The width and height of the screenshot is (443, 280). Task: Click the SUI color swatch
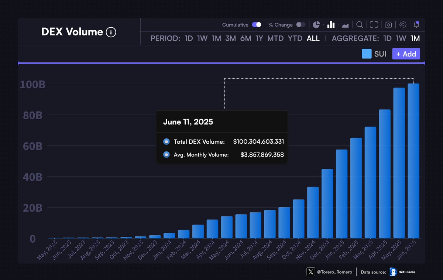pos(367,54)
